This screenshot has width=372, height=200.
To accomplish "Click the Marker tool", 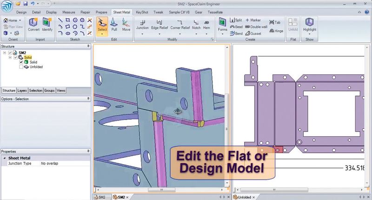I will 253,20.
